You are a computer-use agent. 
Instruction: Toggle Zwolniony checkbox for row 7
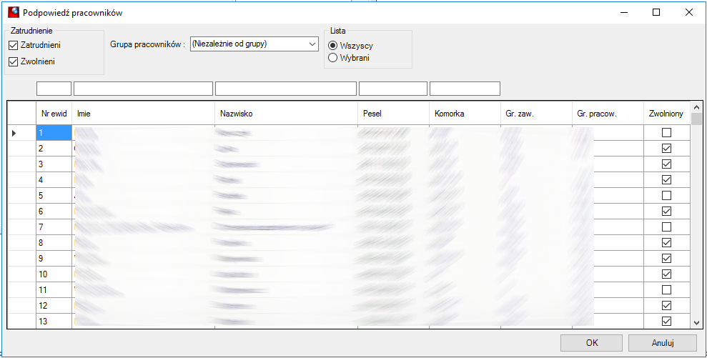click(666, 227)
